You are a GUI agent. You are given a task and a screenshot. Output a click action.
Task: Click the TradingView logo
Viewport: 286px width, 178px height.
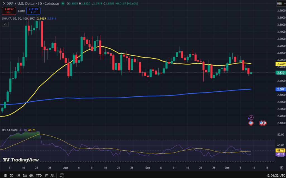point(21,160)
